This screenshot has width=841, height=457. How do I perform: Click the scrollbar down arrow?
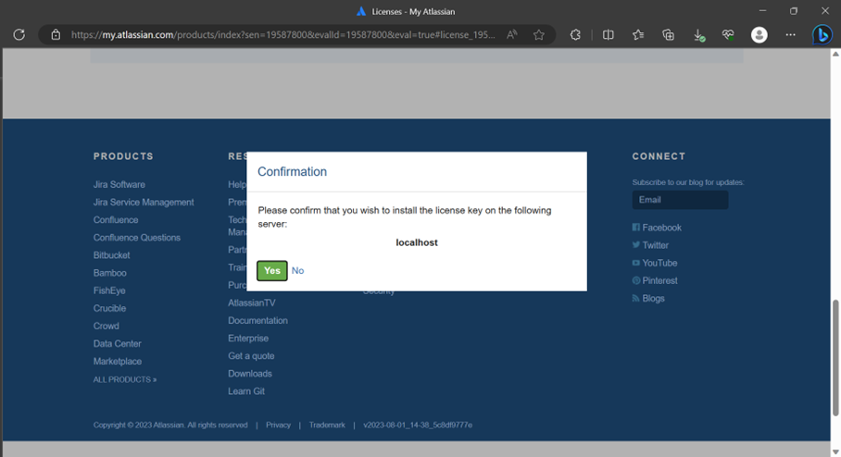(x=835, y=452)
